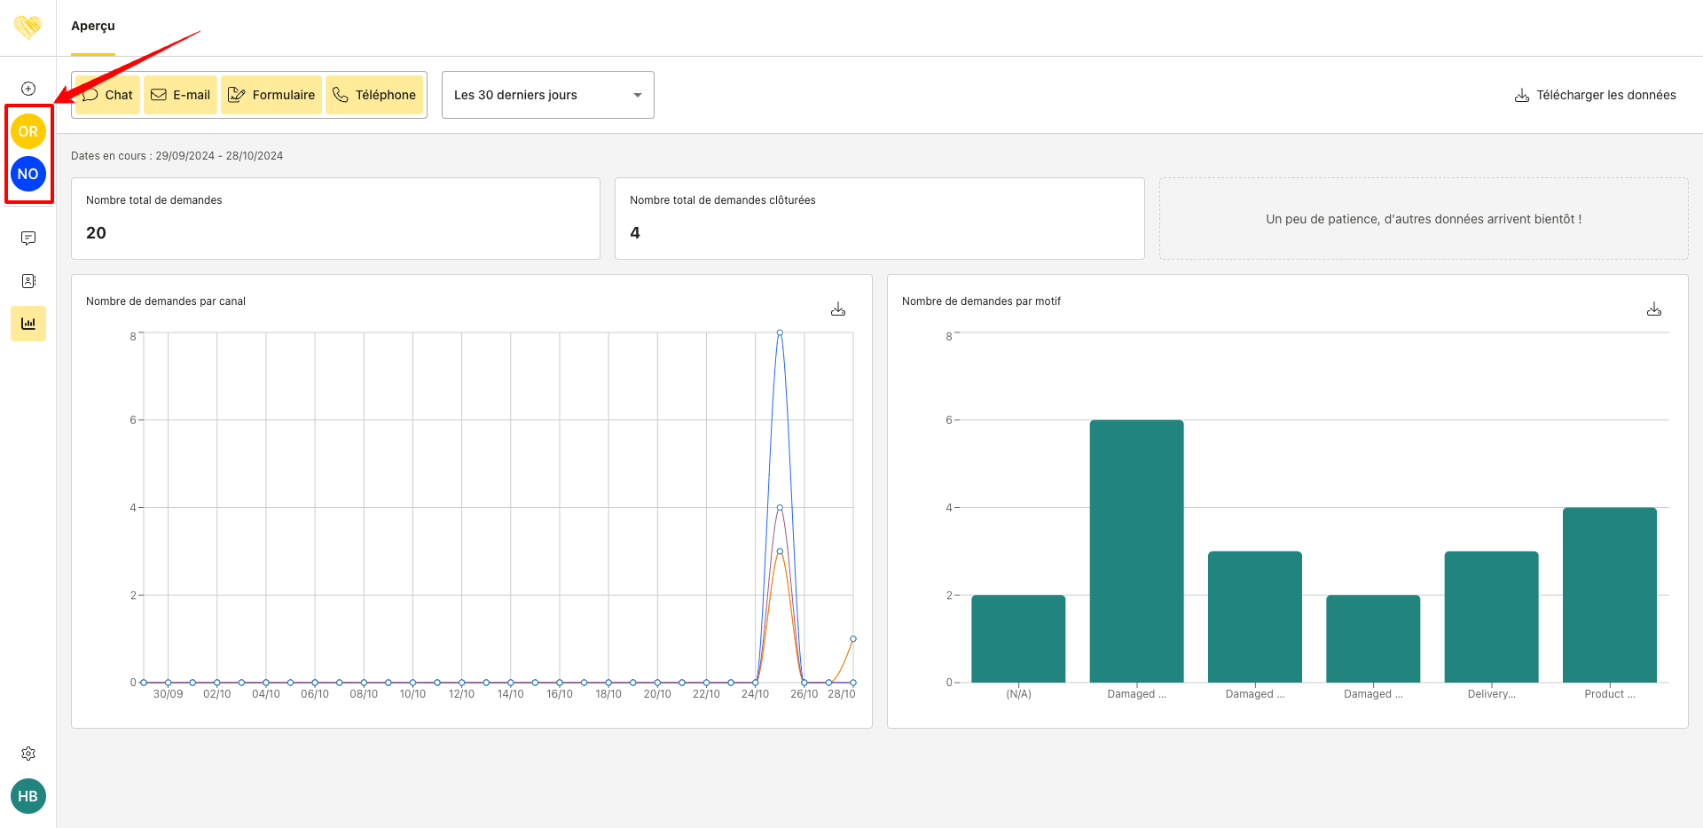
Task: Open the settings gear icon
Action: click(28, 754)
